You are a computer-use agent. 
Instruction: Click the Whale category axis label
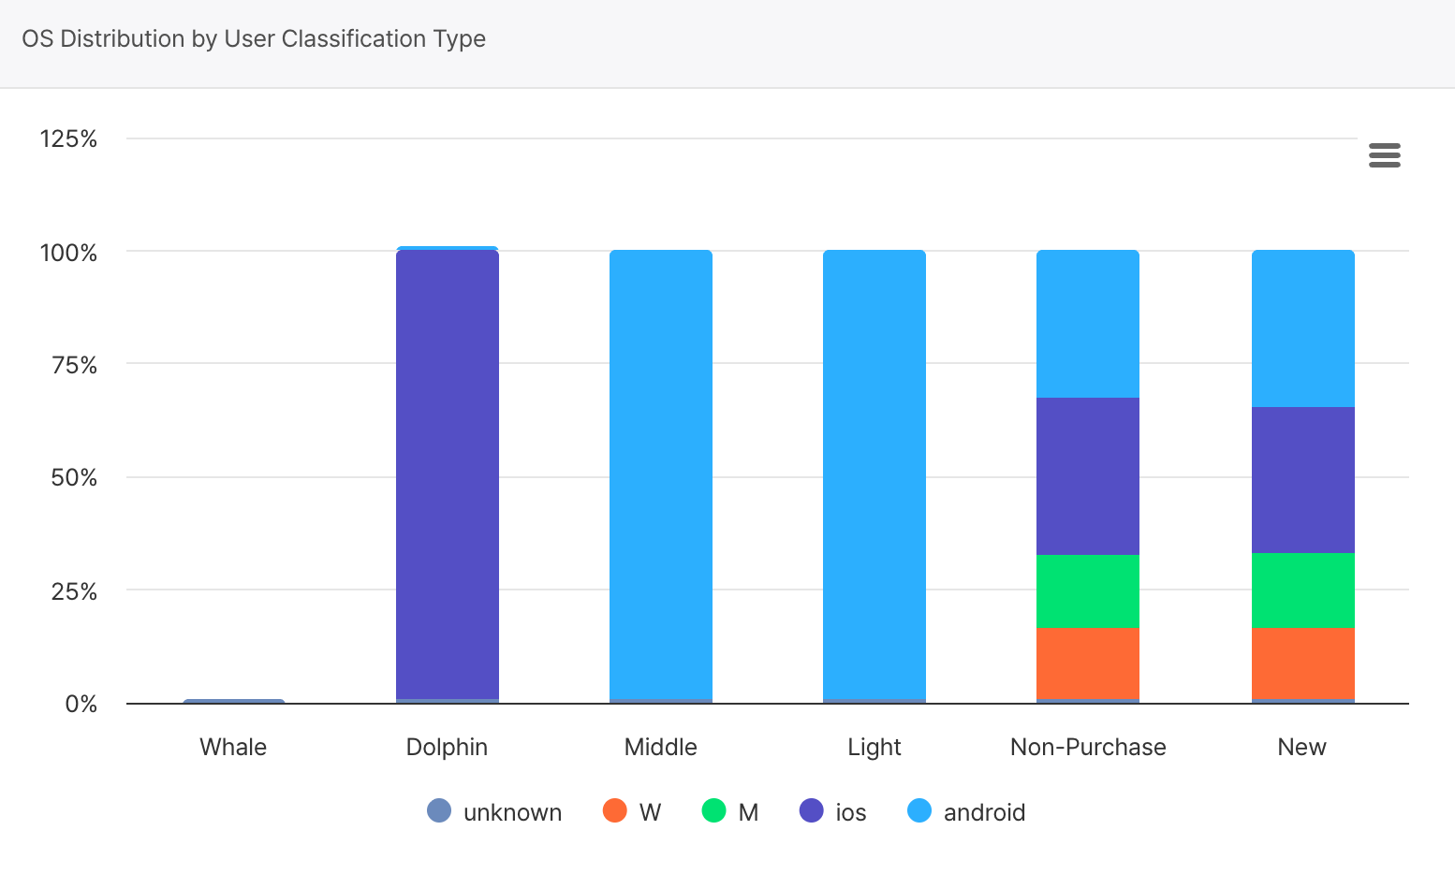click(233, 747)
